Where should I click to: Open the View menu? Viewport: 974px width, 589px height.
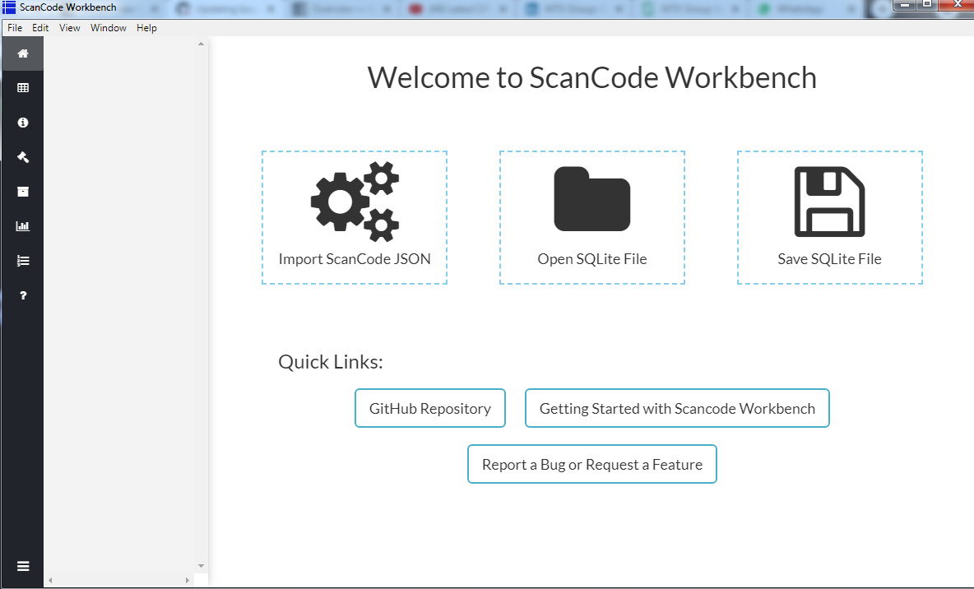(x=70, y=28)
